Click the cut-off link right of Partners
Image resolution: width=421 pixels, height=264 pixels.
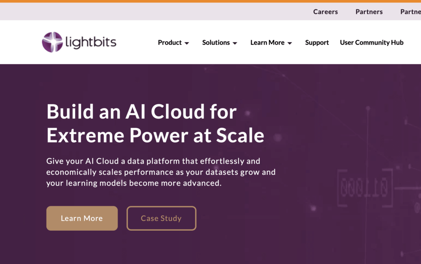410,12
